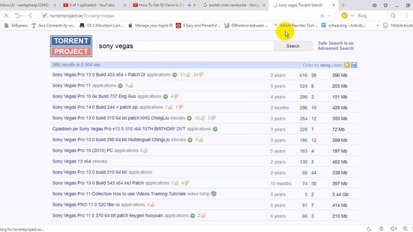Open the OS X Mountain Lion bookmark
This screenshot has width=413, height=232.
pyautogui.click(x=102, y=26)
